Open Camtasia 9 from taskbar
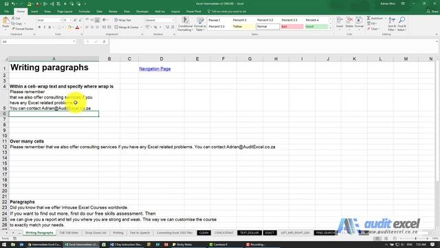Viewport: 440px width, 248px height. (x=219, y=245)
